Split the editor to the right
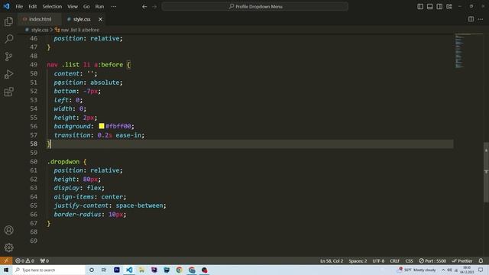Viewport: 489px width, 275px height. pos(471,19)
